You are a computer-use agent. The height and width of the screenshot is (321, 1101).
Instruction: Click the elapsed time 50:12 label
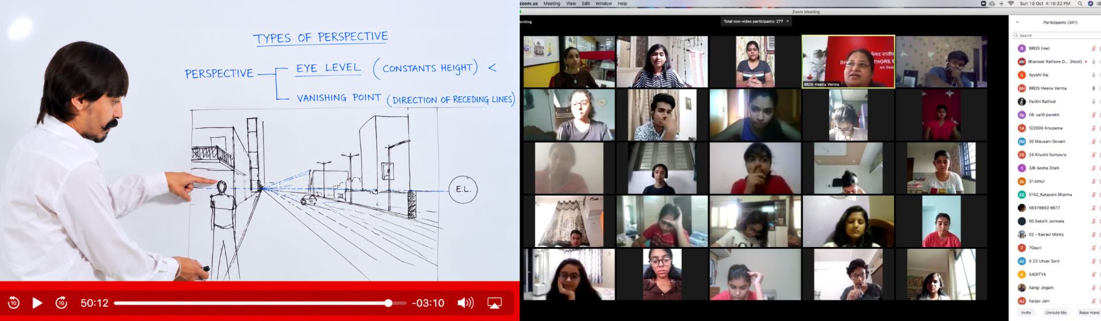95,303
